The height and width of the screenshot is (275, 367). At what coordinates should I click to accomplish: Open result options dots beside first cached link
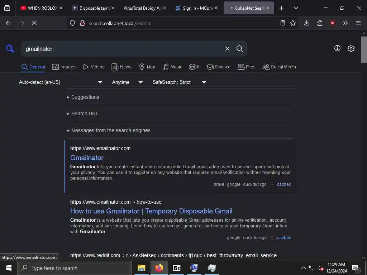click(x=272, y=184)
